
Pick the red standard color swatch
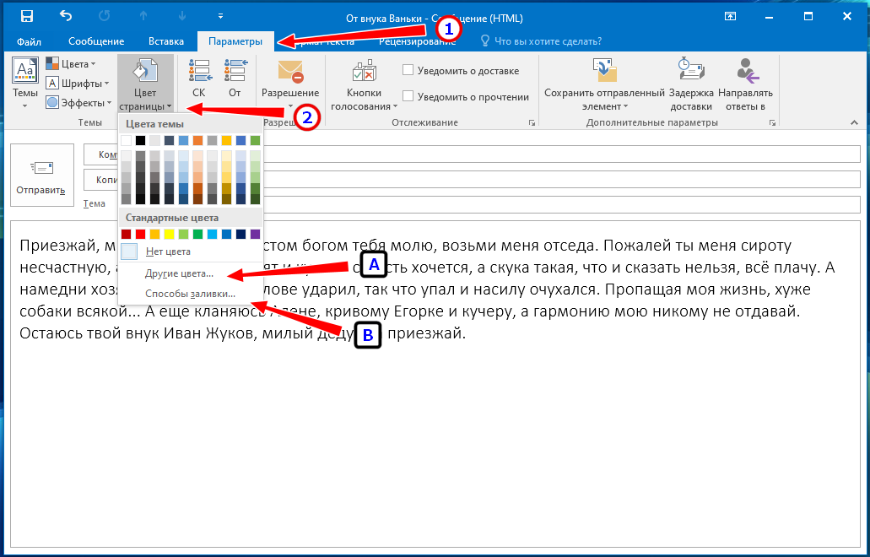[x=140, y=235]
